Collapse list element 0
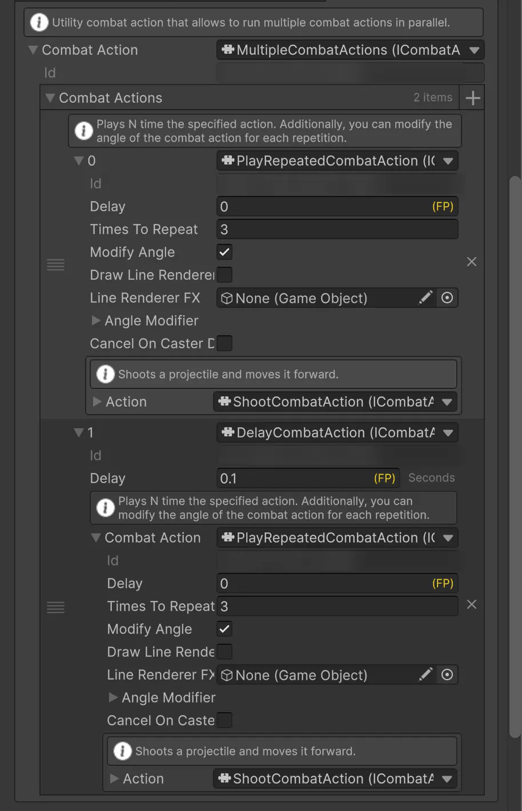 79,161
